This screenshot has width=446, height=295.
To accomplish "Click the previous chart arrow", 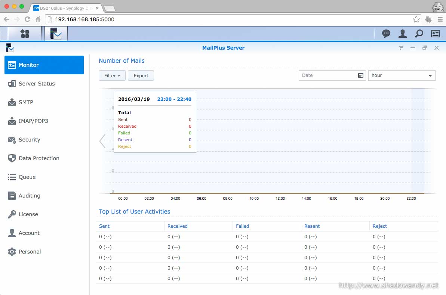I will [x=102, y=141].
